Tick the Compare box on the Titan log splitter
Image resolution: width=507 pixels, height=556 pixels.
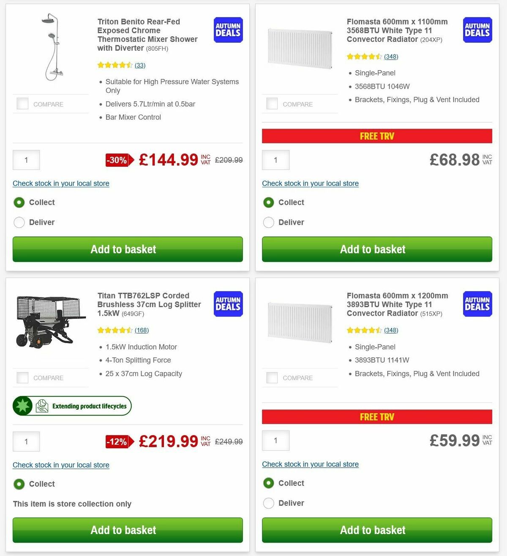coord(22,377)
